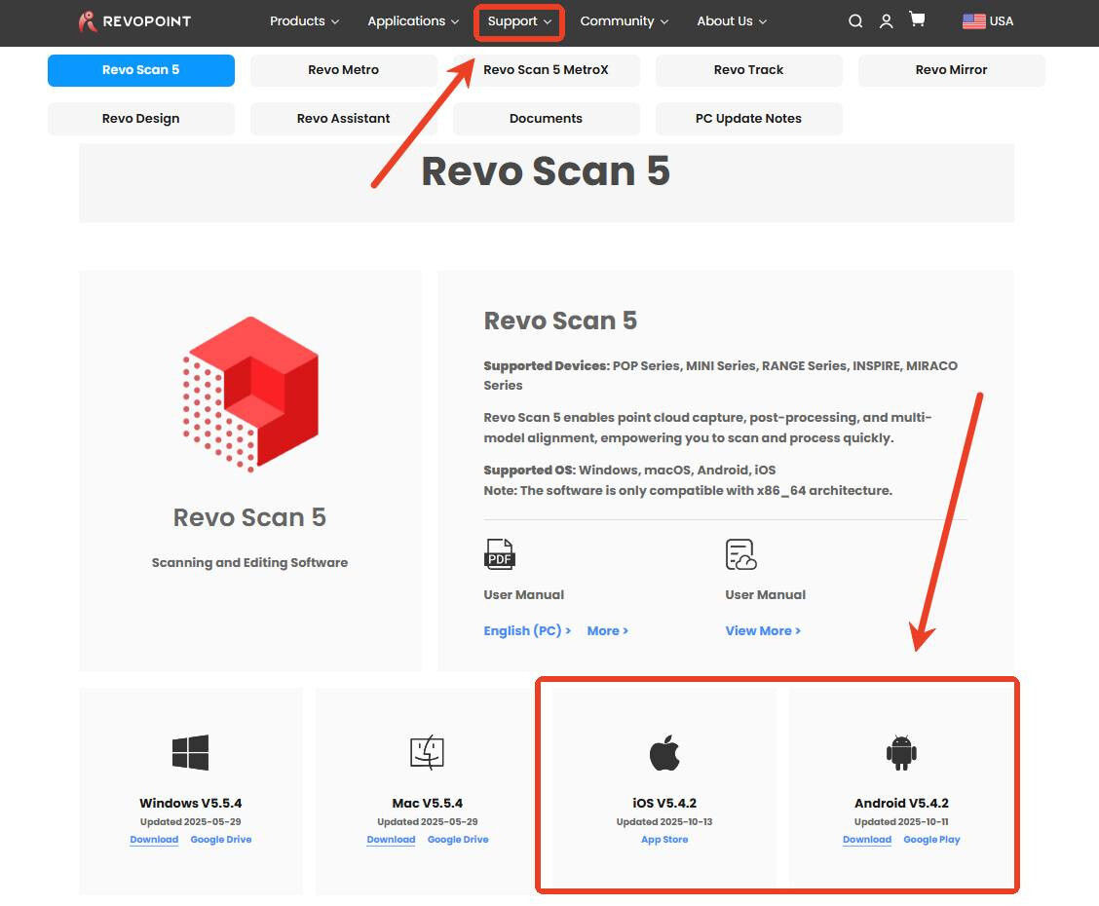The image size is (1099, 906).
Task: Open the search icon in header
Action: click(x=855, y=21)
